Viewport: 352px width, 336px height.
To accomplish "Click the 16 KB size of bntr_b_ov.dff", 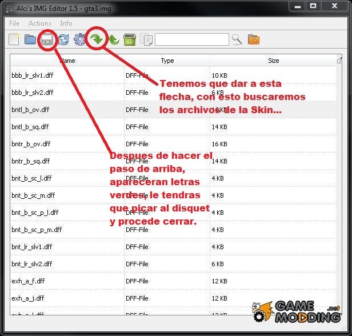I will click(x=219, y=144).
